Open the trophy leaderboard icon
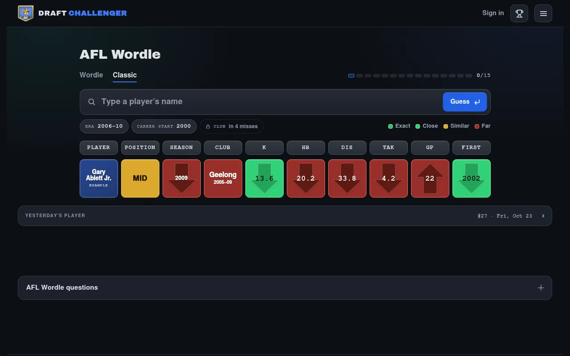The image size is (570, 356). pos(519,13)
